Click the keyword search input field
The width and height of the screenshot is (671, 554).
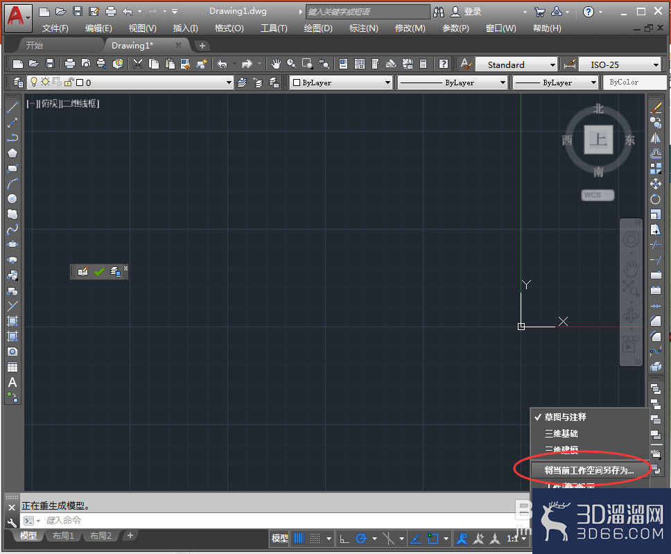pyautogui.click(x=367, y=12)
